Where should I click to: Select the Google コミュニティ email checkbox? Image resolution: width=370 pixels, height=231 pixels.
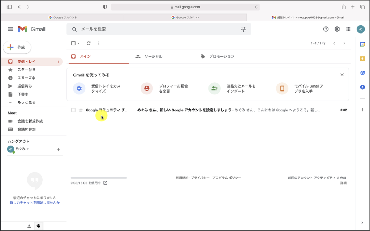point(73,110)
